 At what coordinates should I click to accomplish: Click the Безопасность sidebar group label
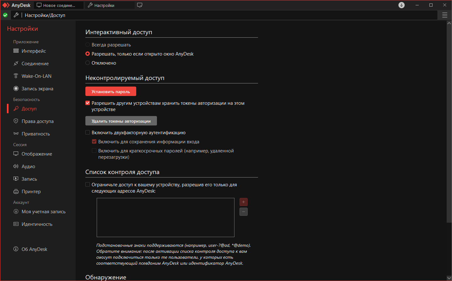26,99
